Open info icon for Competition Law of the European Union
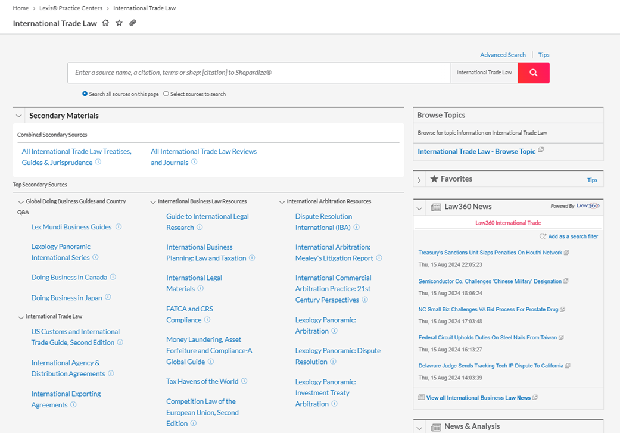 point(194,423)
